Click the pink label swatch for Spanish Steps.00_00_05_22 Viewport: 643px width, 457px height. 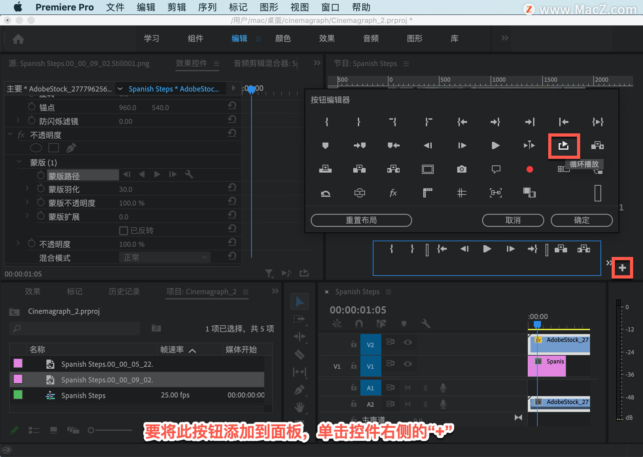(18, 364)
